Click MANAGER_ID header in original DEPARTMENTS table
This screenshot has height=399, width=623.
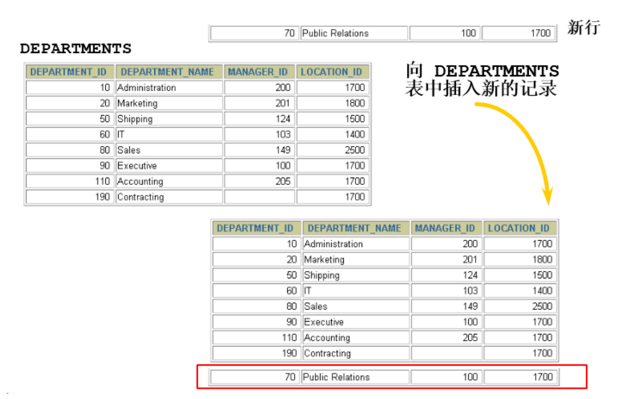point(259,72)
